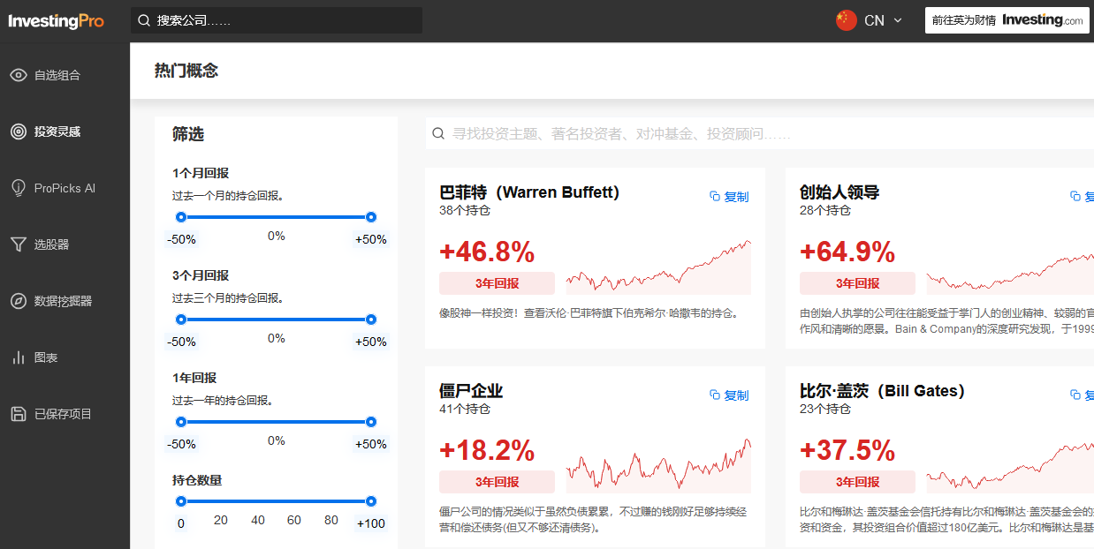Open the 巴菲特 3-year return chart

pyautogui.click(x=658, y=267)
